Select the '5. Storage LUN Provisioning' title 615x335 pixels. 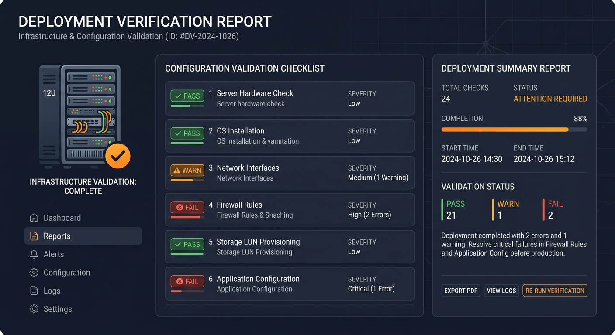pos(254,242)
